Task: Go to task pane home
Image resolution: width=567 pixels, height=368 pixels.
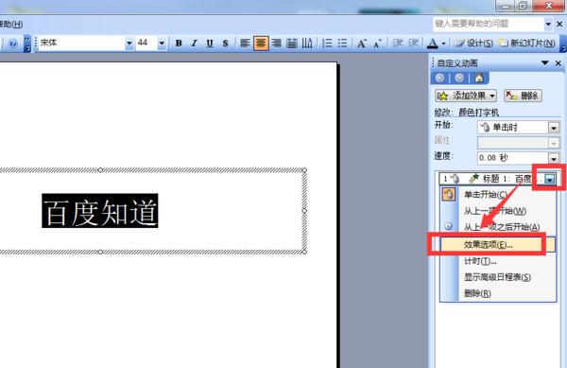Action: [x=479, y=78]
